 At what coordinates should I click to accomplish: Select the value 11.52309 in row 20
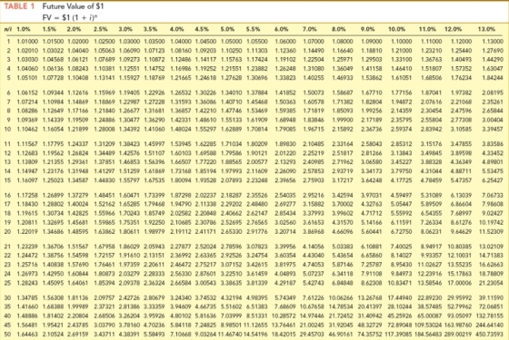click(491, 232)
